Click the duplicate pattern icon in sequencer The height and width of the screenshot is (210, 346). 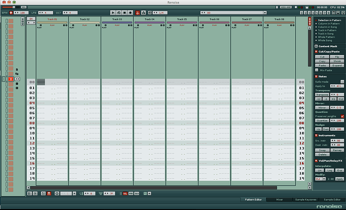click(17, 74)
